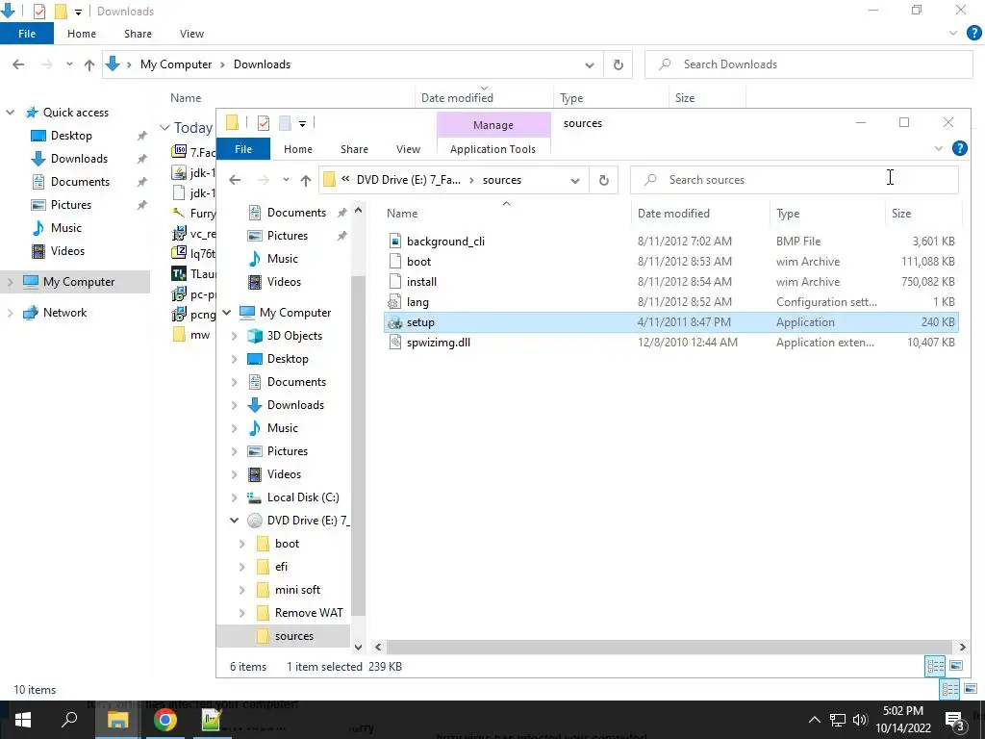The height and width of the screenshot is (739, 985).
Task: Open Music in Downloads quick access
Action: [66, 227]
